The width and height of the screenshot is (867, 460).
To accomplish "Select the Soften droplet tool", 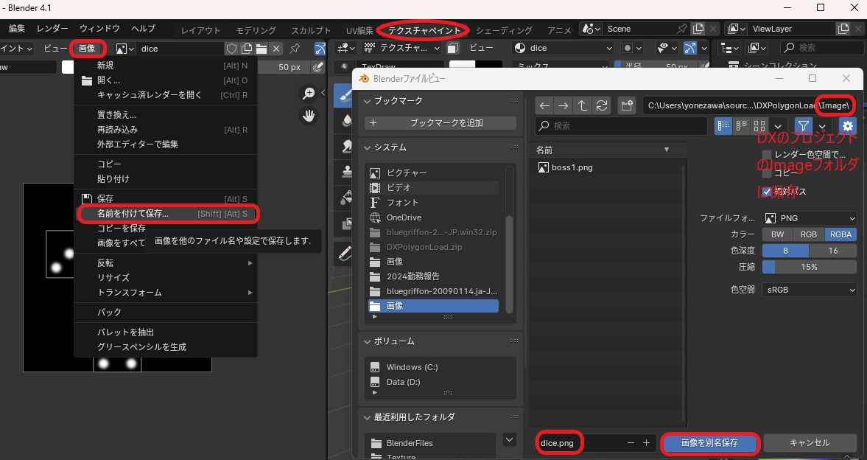I will 348,120.
